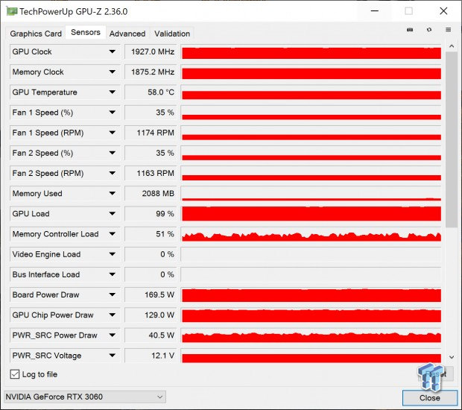462x410 pixels.
Task: Click the refresh icon in toolbar
Action: (429, 30)
